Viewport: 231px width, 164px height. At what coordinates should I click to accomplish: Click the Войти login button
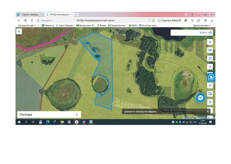(x=205, y=33)
